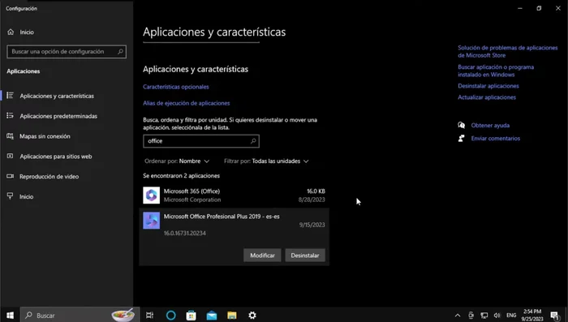Open Actualizar aplicaciones help link
The height and width of the screenshot is (322, 568).
pyautogui.click(x=487, y=97)
